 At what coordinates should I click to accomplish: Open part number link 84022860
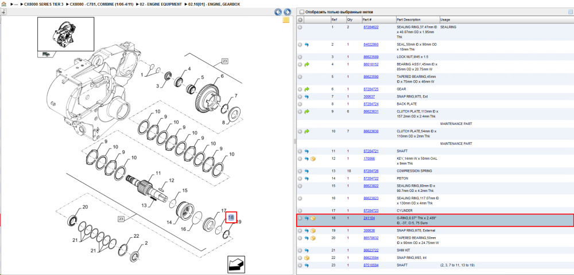click(371, 45)
